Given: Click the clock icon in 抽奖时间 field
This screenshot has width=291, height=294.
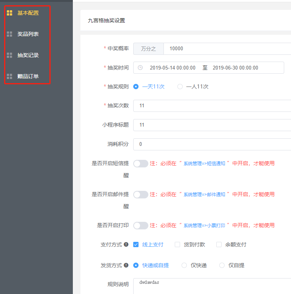Looking at the screenshot, I should click(x=140, y=68).
